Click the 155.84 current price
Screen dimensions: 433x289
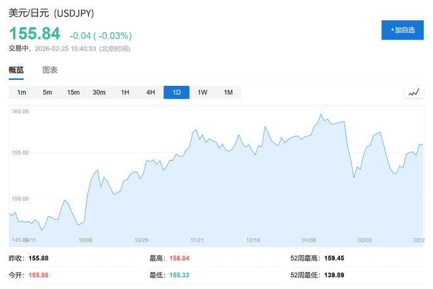(x=35, y=33)
